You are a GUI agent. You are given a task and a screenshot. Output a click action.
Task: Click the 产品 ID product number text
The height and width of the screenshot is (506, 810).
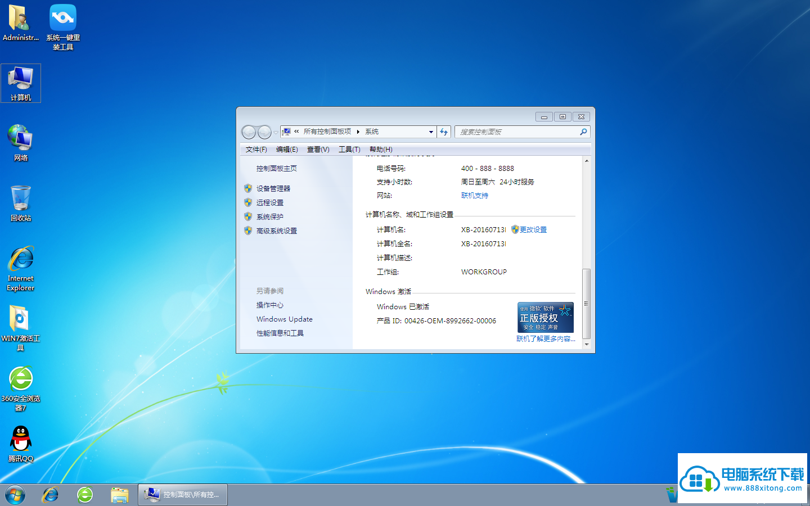point(436,320)
